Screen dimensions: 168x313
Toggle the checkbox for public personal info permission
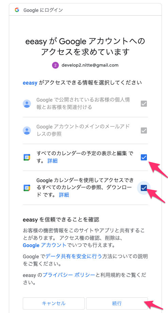coord(144,104)
